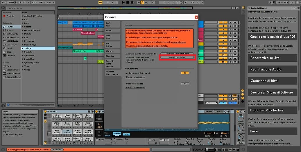
Task: Click the Tap tempo button
Action: (3, 3)
